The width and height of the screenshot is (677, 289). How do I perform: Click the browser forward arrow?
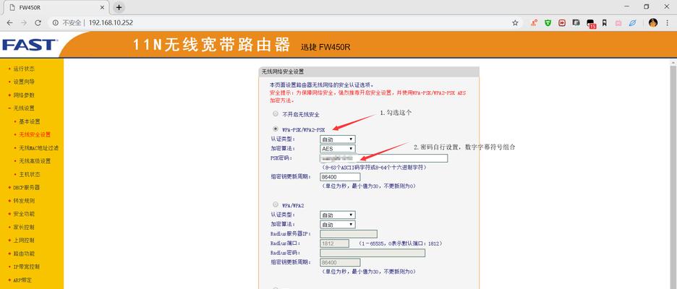click(24, 23)
